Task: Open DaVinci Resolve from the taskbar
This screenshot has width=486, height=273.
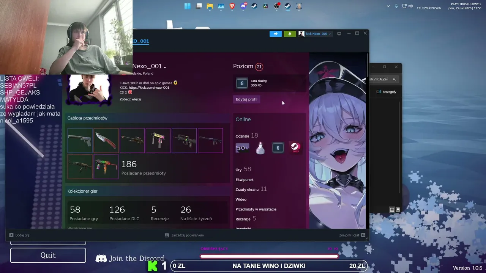Action: point(265,6)
